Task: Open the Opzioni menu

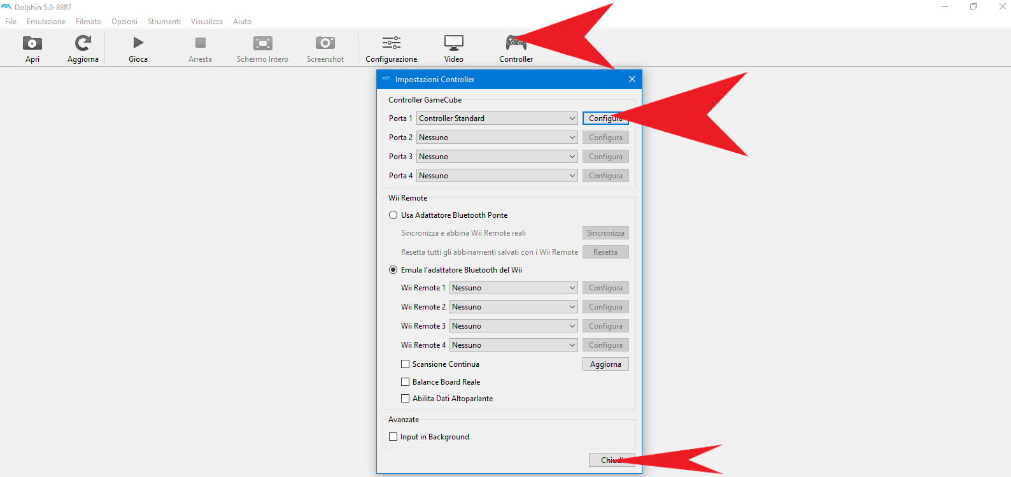Action: (x=125, y=22)
